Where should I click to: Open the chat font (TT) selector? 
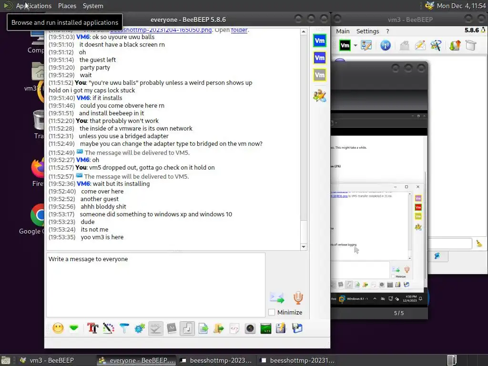pos(92,328)
